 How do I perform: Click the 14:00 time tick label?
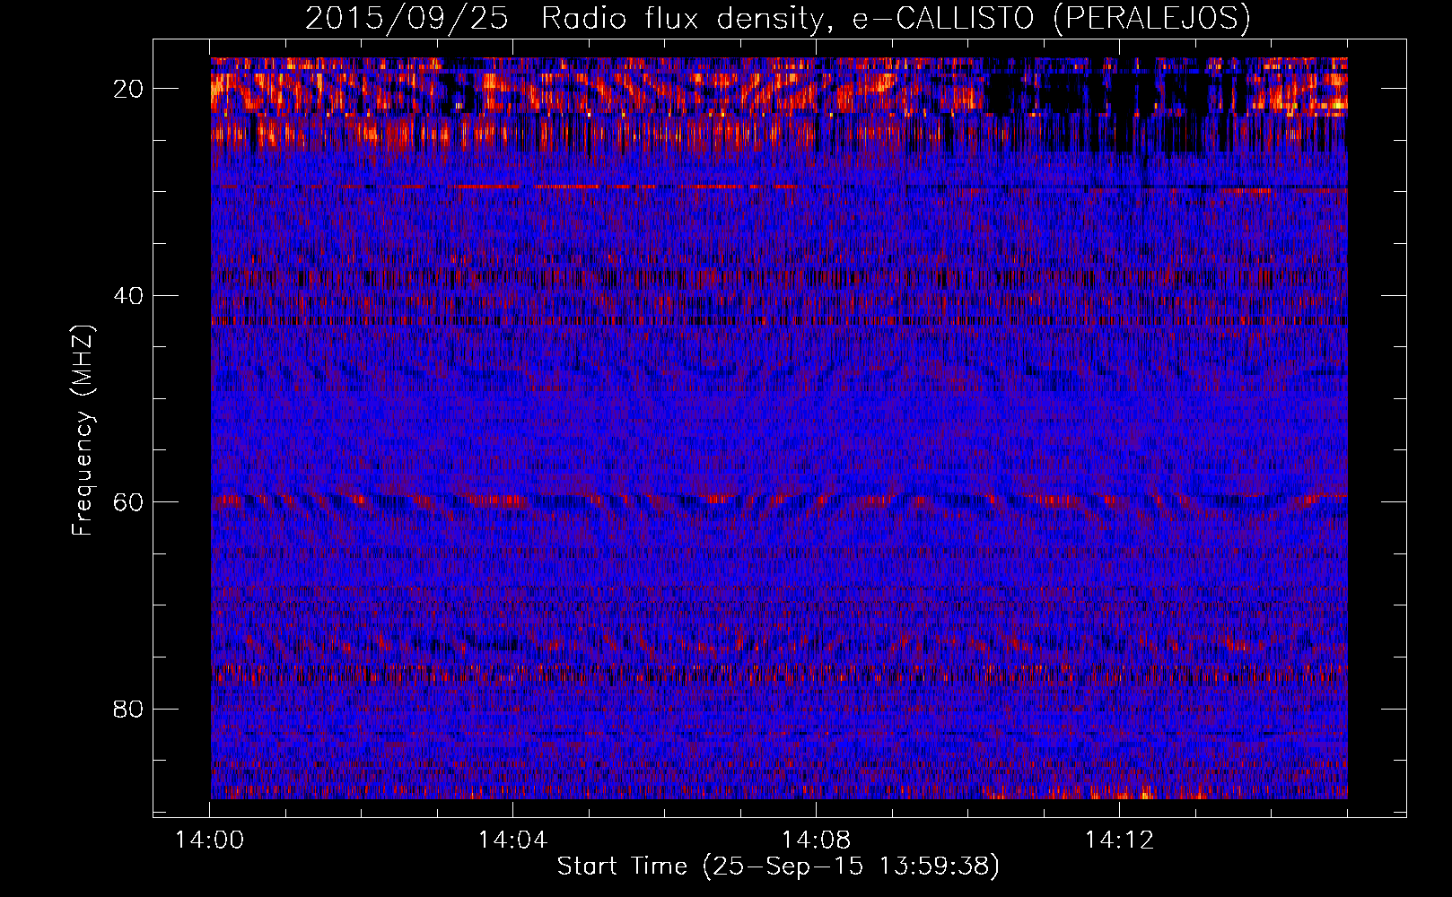tap(210, 840)
